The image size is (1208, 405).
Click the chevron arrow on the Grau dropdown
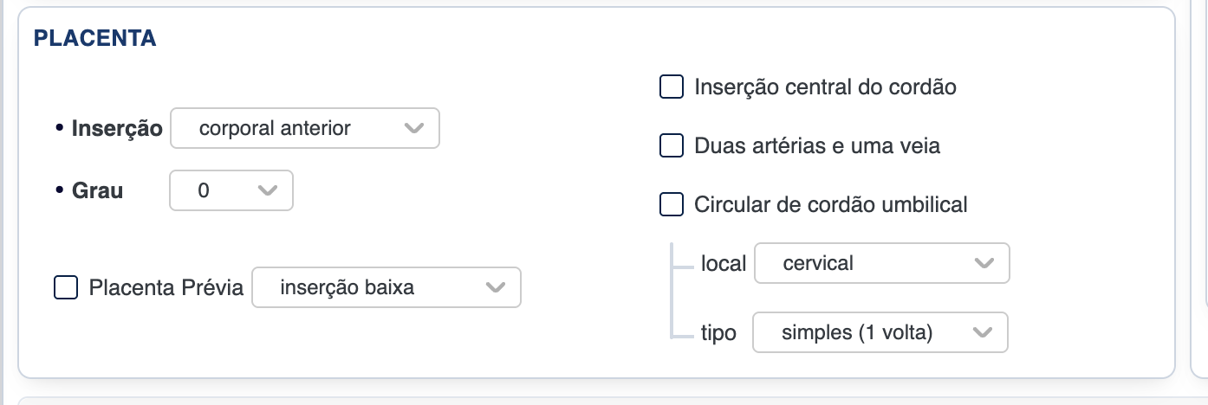point(268,190)
